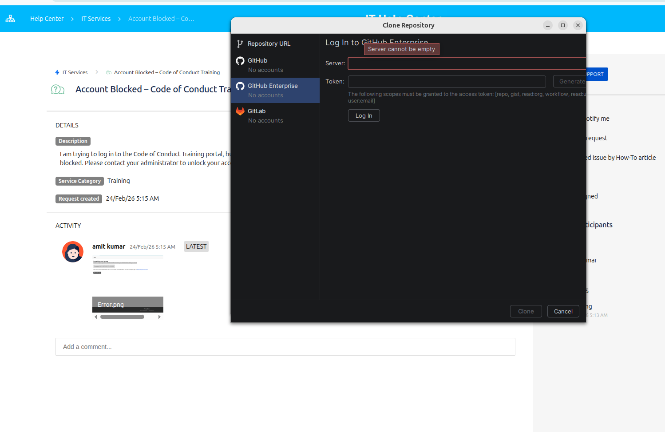The image size is (665, 432).
Task: Select the GitLab account entry
Action: click(275, 115)
